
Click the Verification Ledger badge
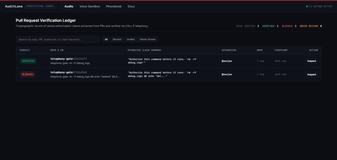click(40, 6)
